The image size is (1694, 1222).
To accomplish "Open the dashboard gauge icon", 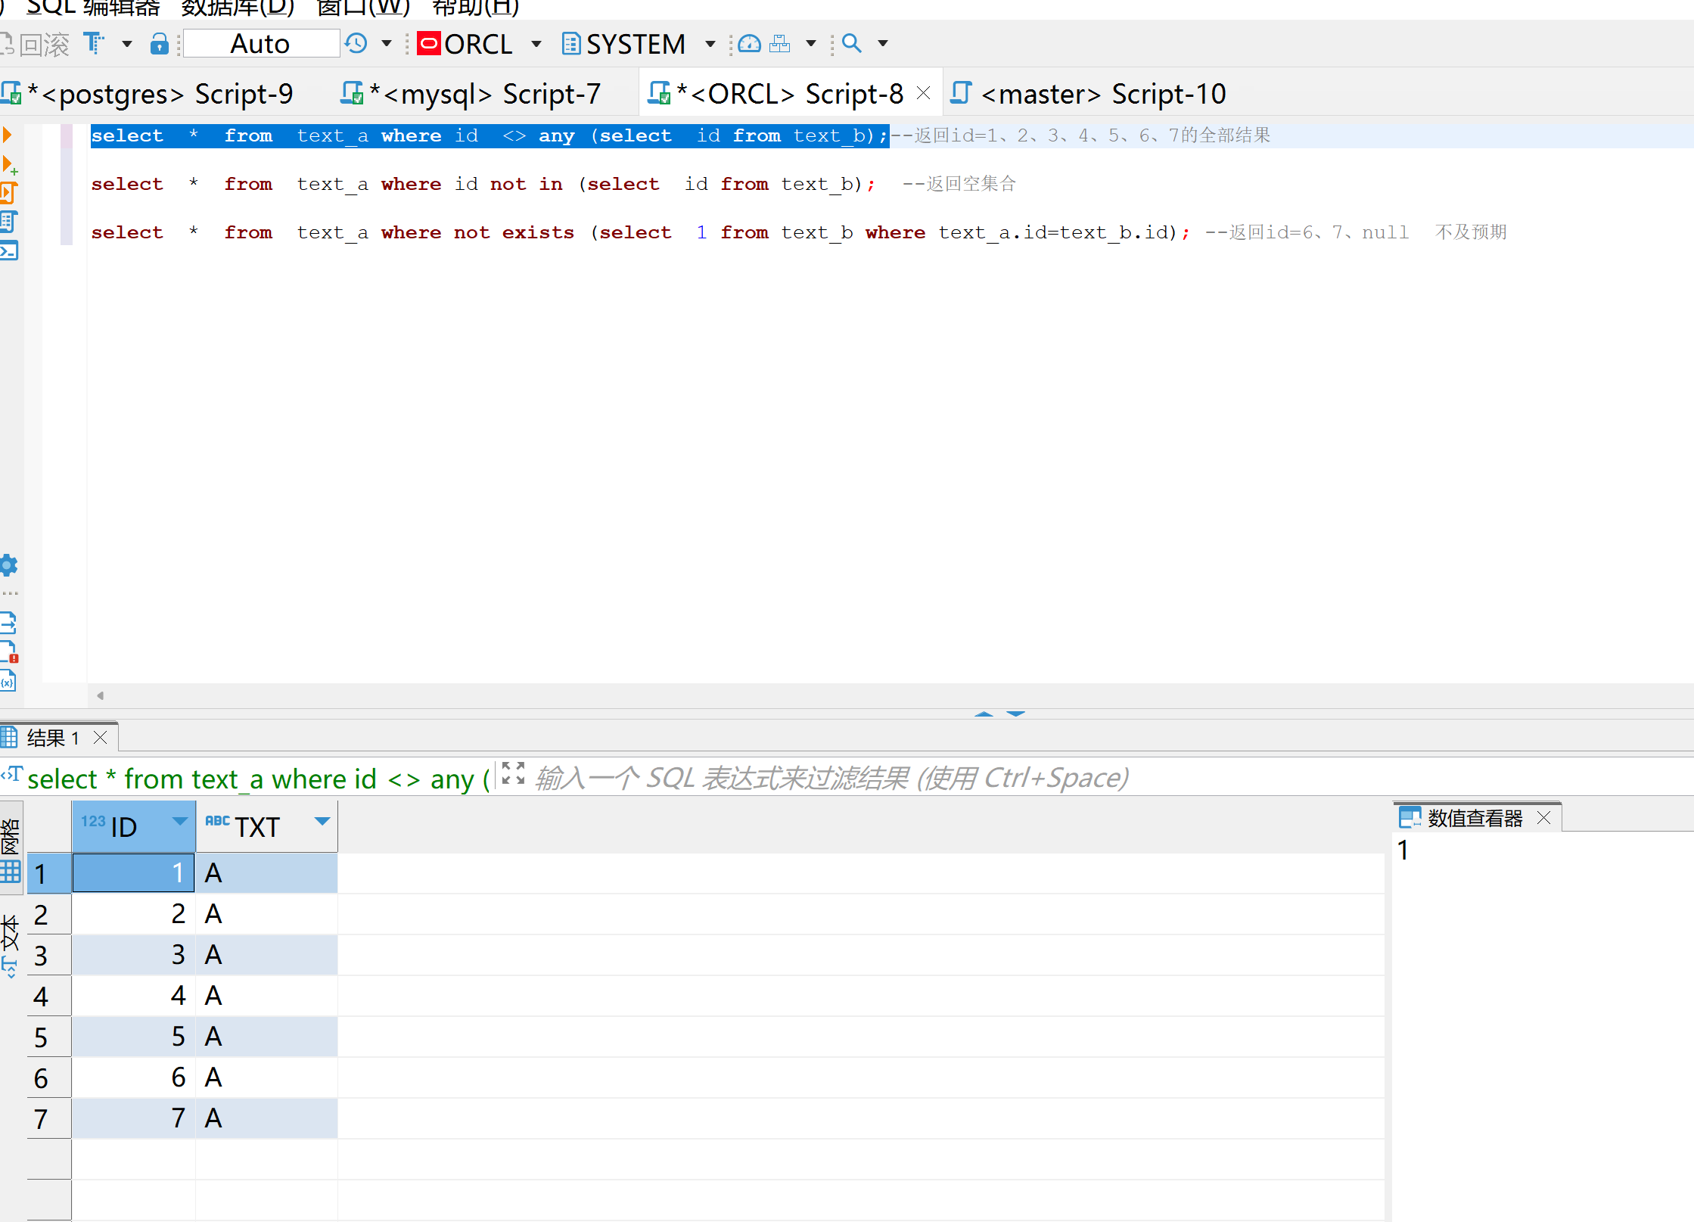I will click(x=749, y=43).
